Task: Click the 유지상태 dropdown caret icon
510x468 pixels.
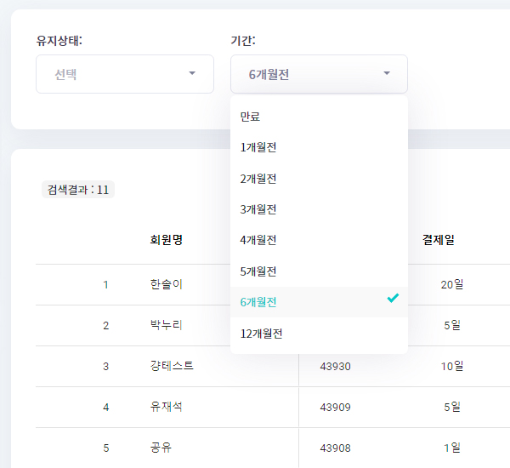Action: click(192, 74)
